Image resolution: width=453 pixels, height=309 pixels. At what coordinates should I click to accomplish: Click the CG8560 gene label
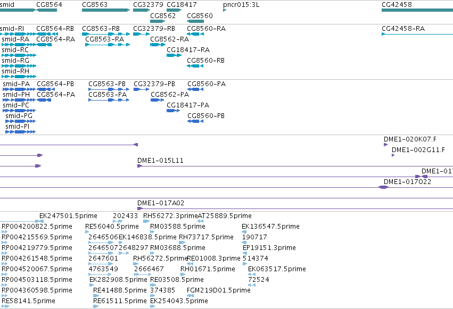[x=200, y=15]
